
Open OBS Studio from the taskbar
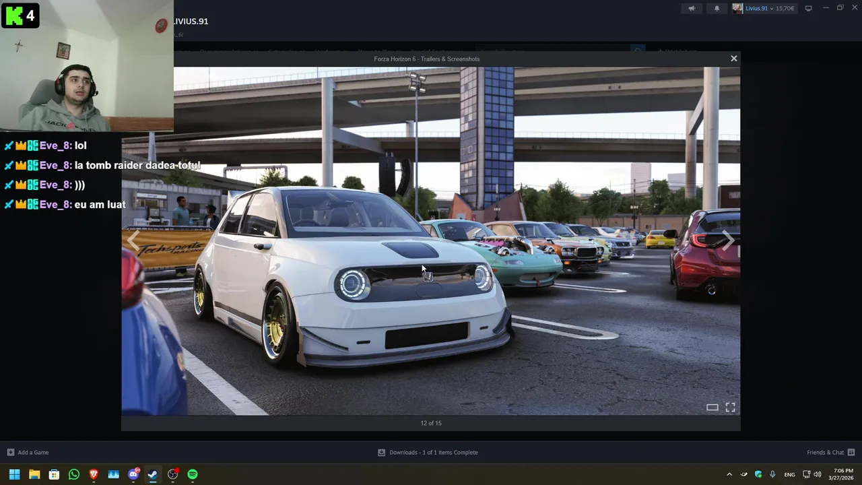173,474
